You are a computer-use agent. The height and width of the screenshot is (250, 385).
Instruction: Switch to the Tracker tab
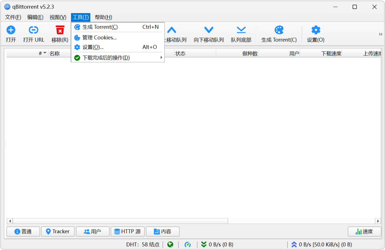pyautogui.click(x=58, y=231)
